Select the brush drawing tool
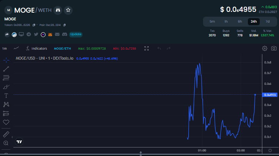This screenshot has width=279, height=156. point(6,87)
